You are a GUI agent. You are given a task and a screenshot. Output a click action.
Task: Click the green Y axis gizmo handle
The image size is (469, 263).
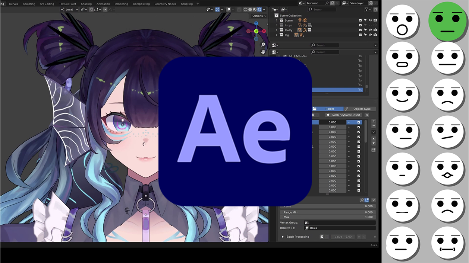pyautogui.click(x=256, y=31)
